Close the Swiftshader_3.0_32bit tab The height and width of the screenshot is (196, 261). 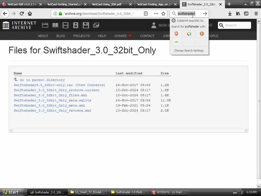click(220, 4)
